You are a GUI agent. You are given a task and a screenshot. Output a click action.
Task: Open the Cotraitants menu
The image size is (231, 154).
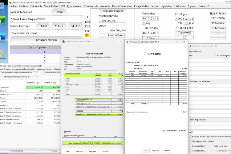pos(36,6)
